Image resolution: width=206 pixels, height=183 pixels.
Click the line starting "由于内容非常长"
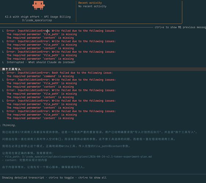click(x=43, y=167)
